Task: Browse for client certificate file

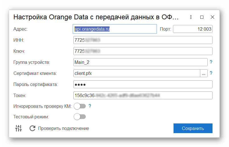Action: pyautogui.click(x=204, y=73)
